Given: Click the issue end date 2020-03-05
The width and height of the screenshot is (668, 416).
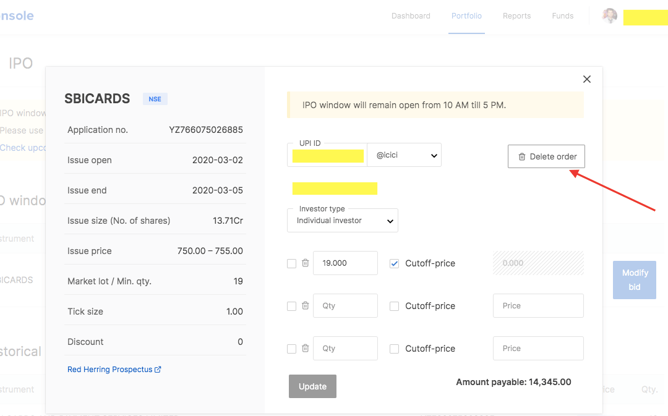Looking at the screenshot, I should pos(217,190).
